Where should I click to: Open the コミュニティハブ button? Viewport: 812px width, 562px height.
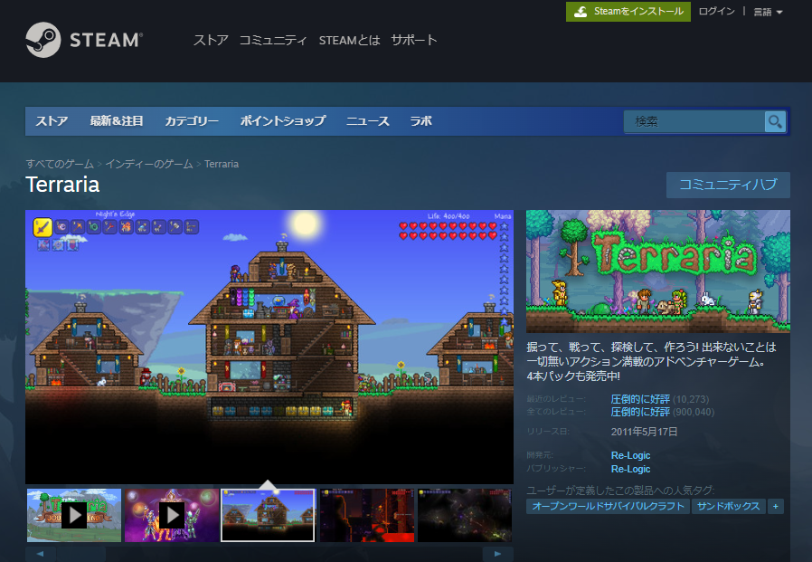(727, 185)
